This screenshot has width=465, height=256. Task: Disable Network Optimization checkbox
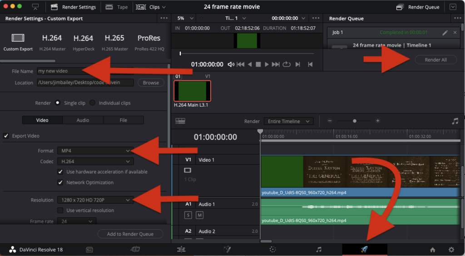coord(60,182)
